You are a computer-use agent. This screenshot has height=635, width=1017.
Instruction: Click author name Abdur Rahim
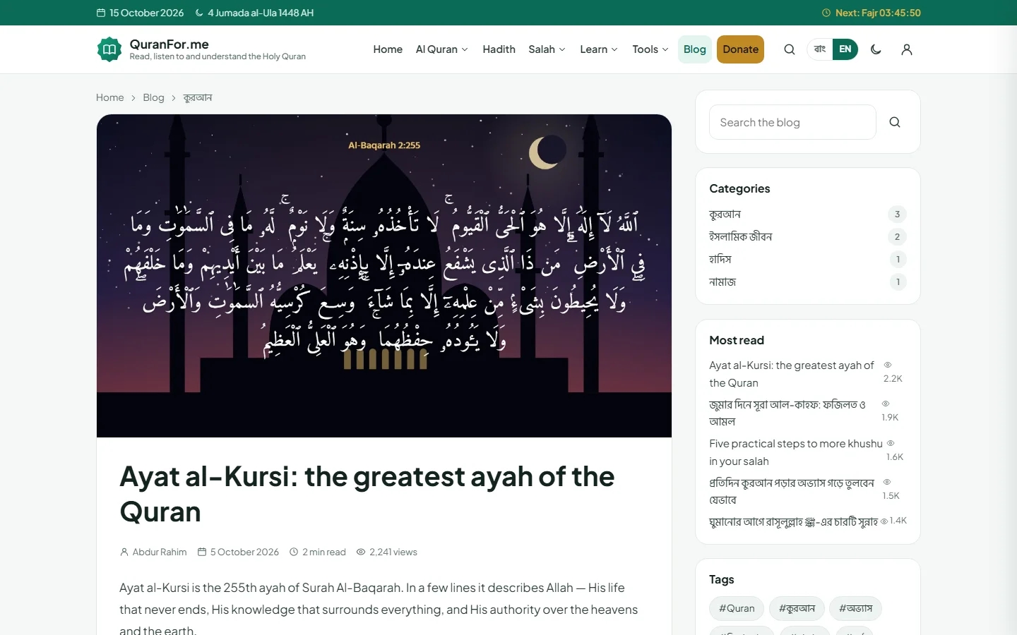pyautogui.click(x=160, y=552)
